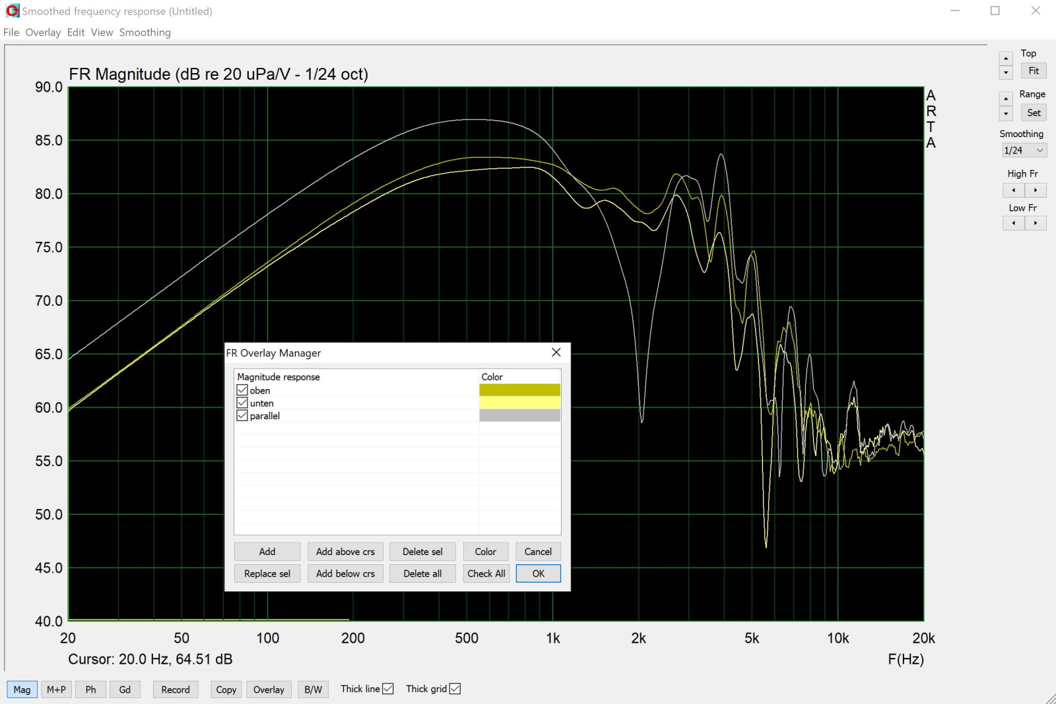Click the Top up arrow stepper
Viewport: 1056px width, 704px height.
[x=1006, y=58]
